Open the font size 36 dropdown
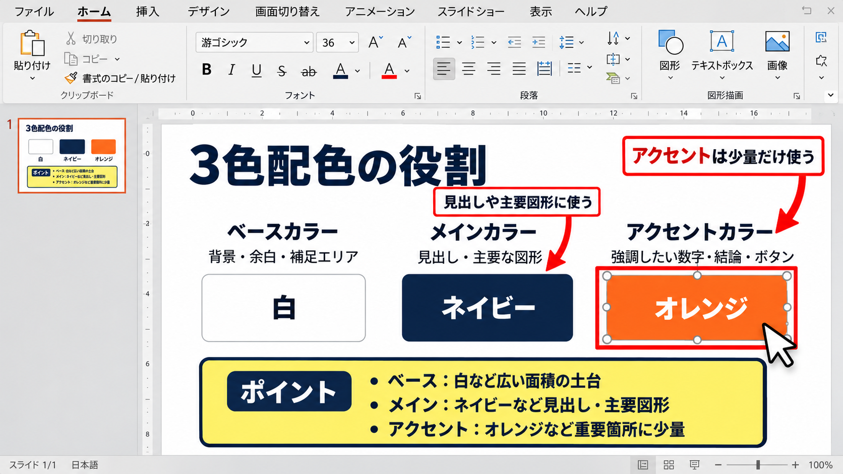The height and width of the screenshot is (474, 843). [x=352, y=43]
